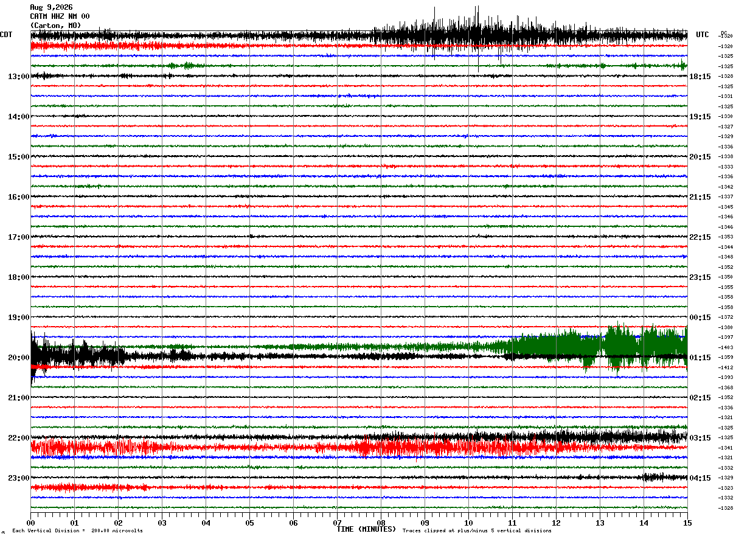The width and height of the screenshot is (736, 539).
Task: Click the -1403 DC offset value
Action: point(726,347)
